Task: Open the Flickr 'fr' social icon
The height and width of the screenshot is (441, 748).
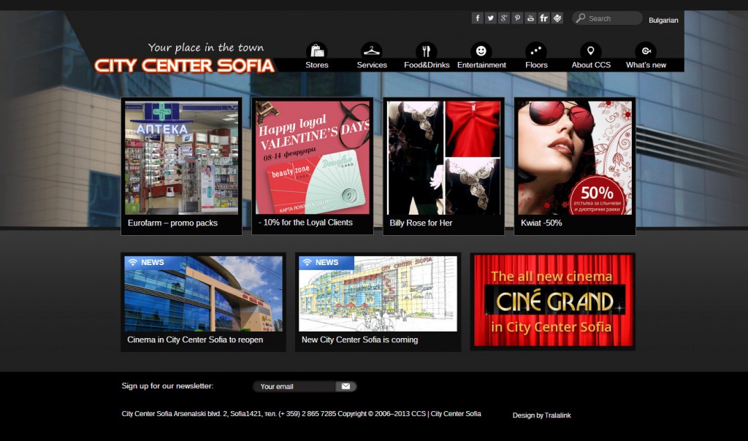Action: click(x=543, y=18)
